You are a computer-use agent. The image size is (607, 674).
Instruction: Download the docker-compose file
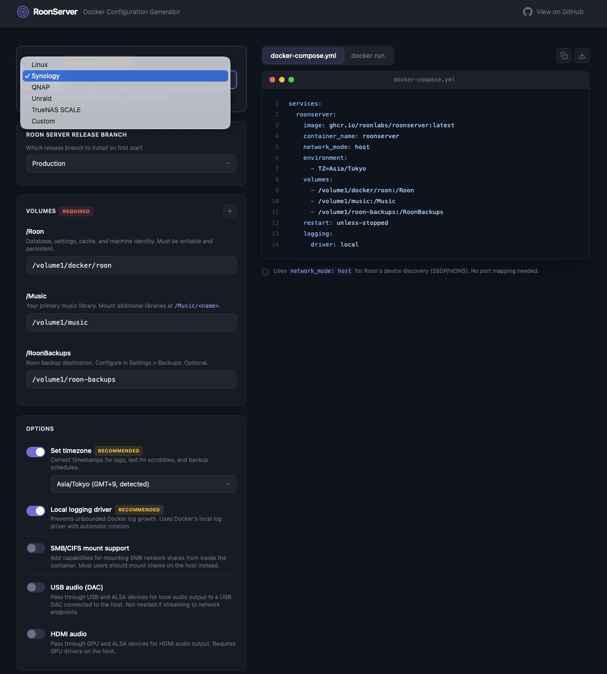click(x=582, y=56)
